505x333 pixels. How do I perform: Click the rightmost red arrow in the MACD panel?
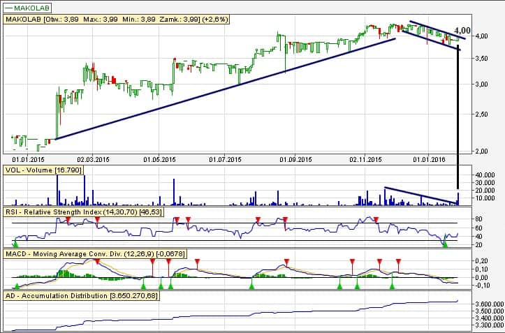coord(398,262)
